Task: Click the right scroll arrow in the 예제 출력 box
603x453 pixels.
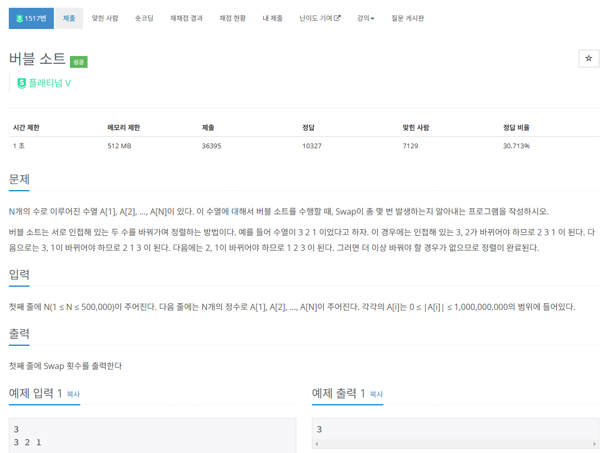Action: click(x=594, y=444)
